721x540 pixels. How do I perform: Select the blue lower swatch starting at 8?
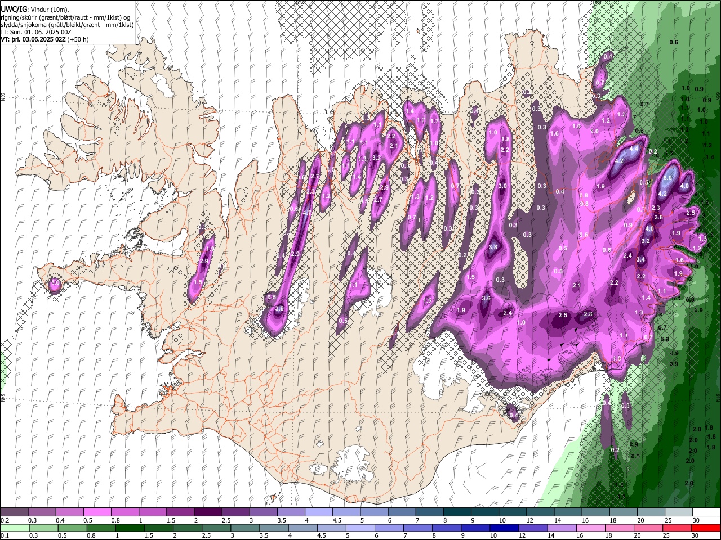446,528
